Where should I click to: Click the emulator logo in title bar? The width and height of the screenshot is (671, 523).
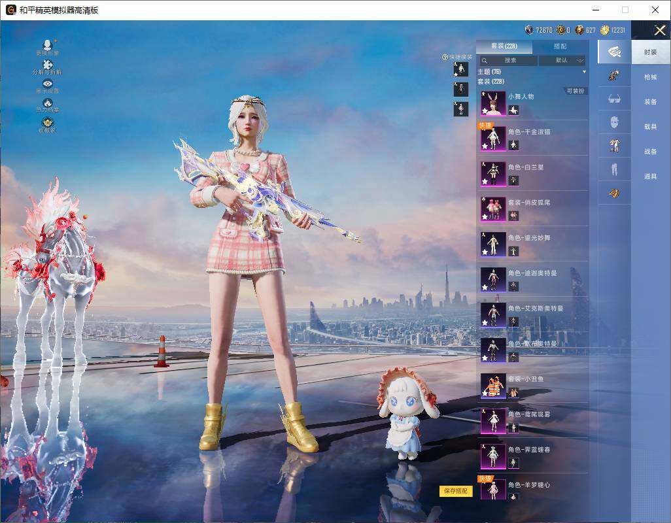point(10,10)
